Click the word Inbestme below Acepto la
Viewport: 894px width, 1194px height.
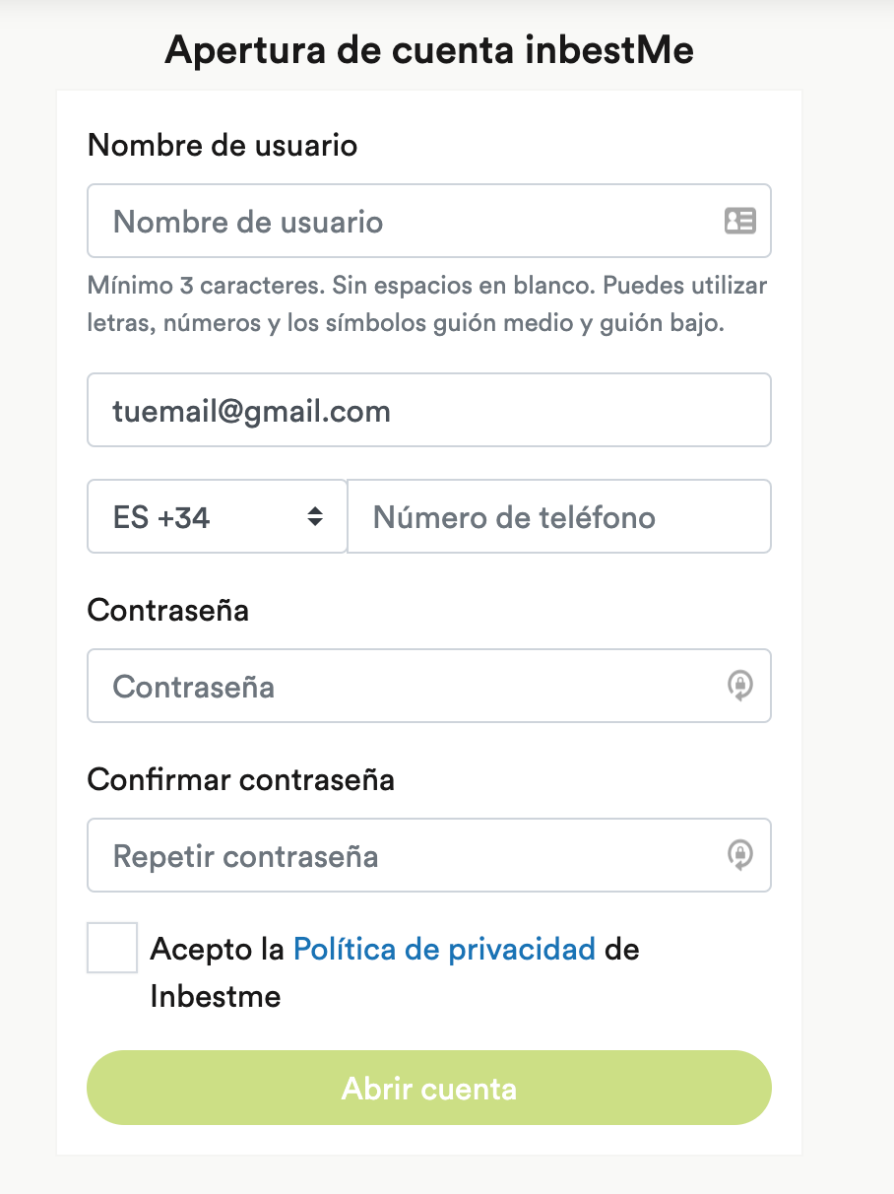click(x=216, y=996)
